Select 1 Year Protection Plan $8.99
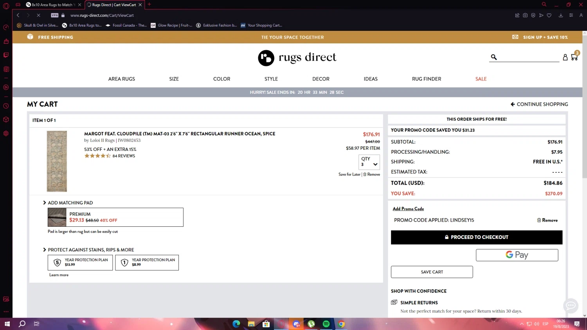 (x=147, y=263)
